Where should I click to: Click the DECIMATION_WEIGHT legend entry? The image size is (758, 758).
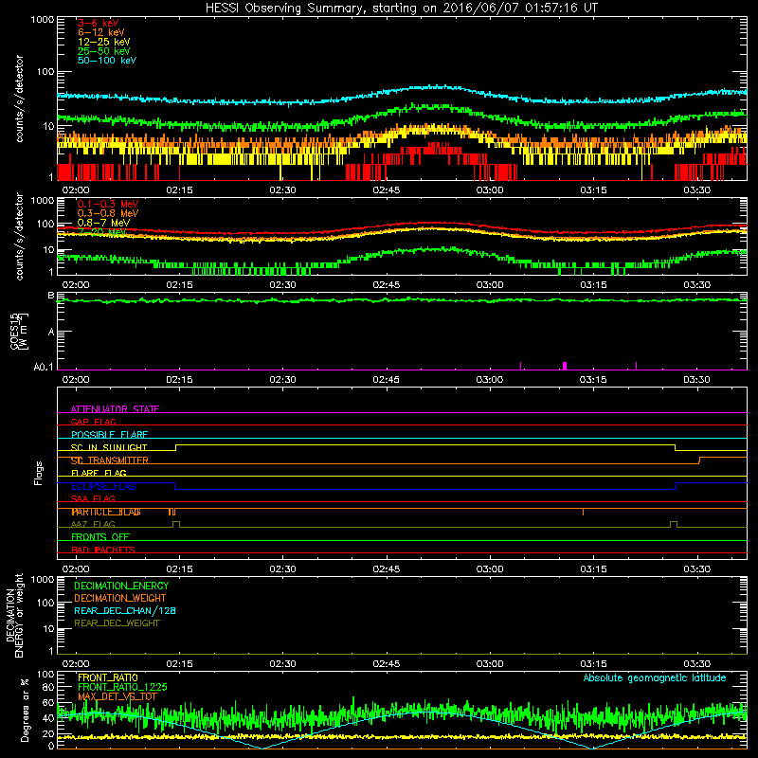coord(120,598)
